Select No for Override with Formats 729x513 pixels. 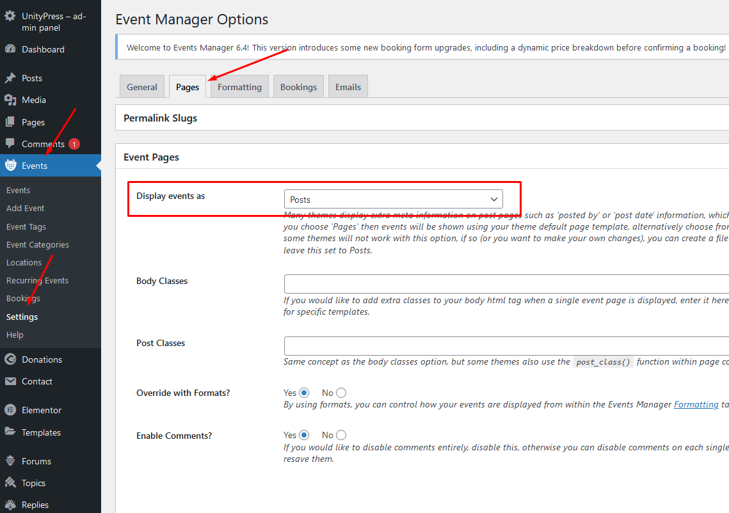click(341, 393)
